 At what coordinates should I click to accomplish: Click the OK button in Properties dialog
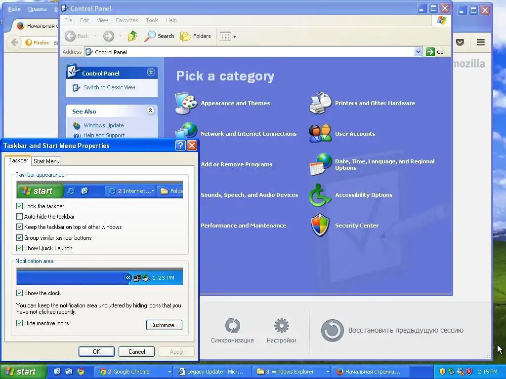tap(96, 351)
